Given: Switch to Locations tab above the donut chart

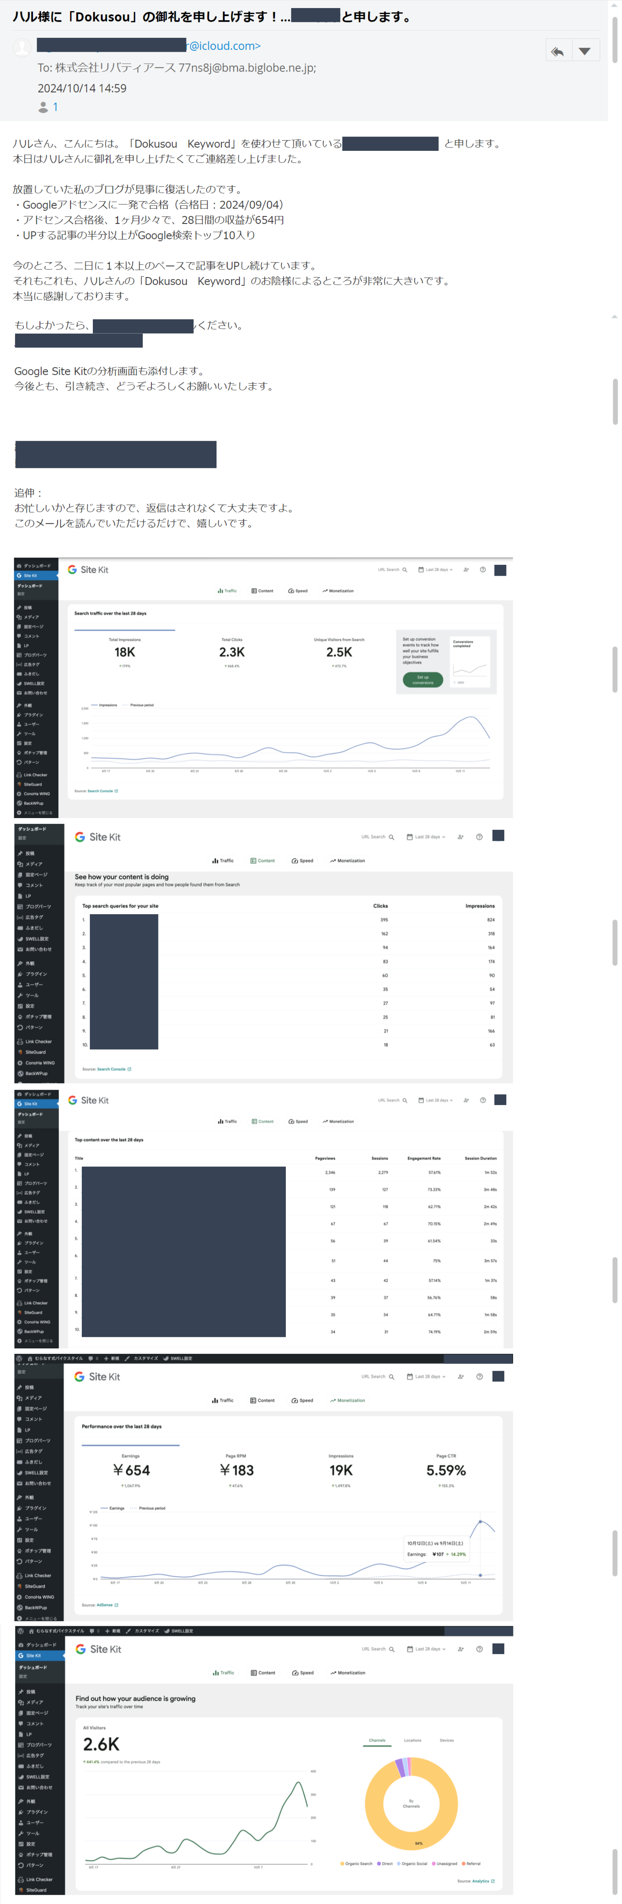Looking at the screenshot, I should click(x=412, y=1740).
